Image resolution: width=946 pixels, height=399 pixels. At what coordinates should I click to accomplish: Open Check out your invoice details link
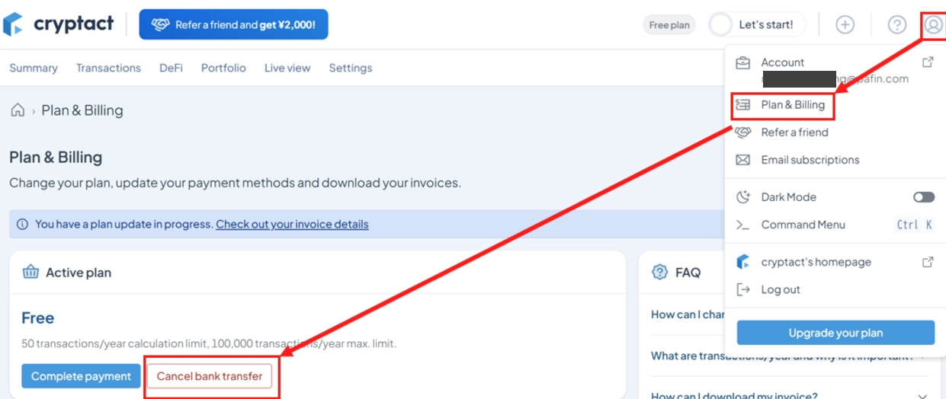[292, 224]
